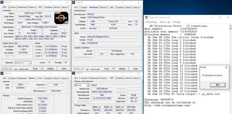Image resolution: width=232 pixels, height=114 pixels.
Task: Click the Max TDP value 95.0 W
Action: [48, 16]
